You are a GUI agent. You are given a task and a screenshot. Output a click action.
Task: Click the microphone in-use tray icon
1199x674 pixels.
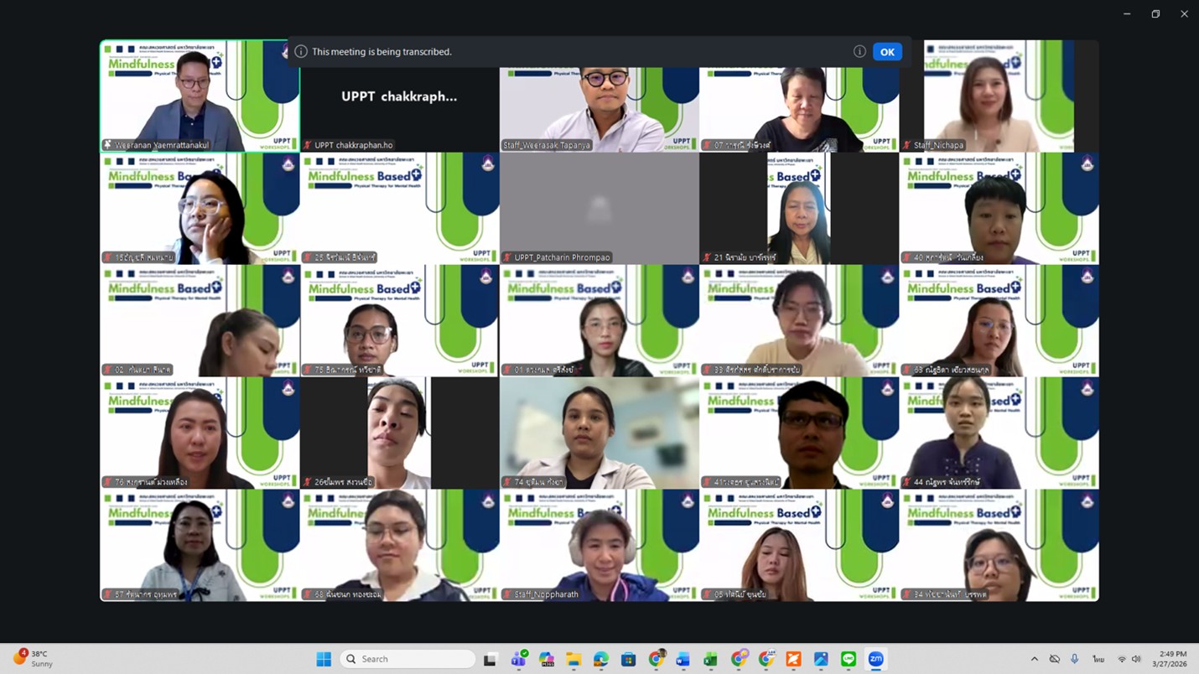[1074, 660]
